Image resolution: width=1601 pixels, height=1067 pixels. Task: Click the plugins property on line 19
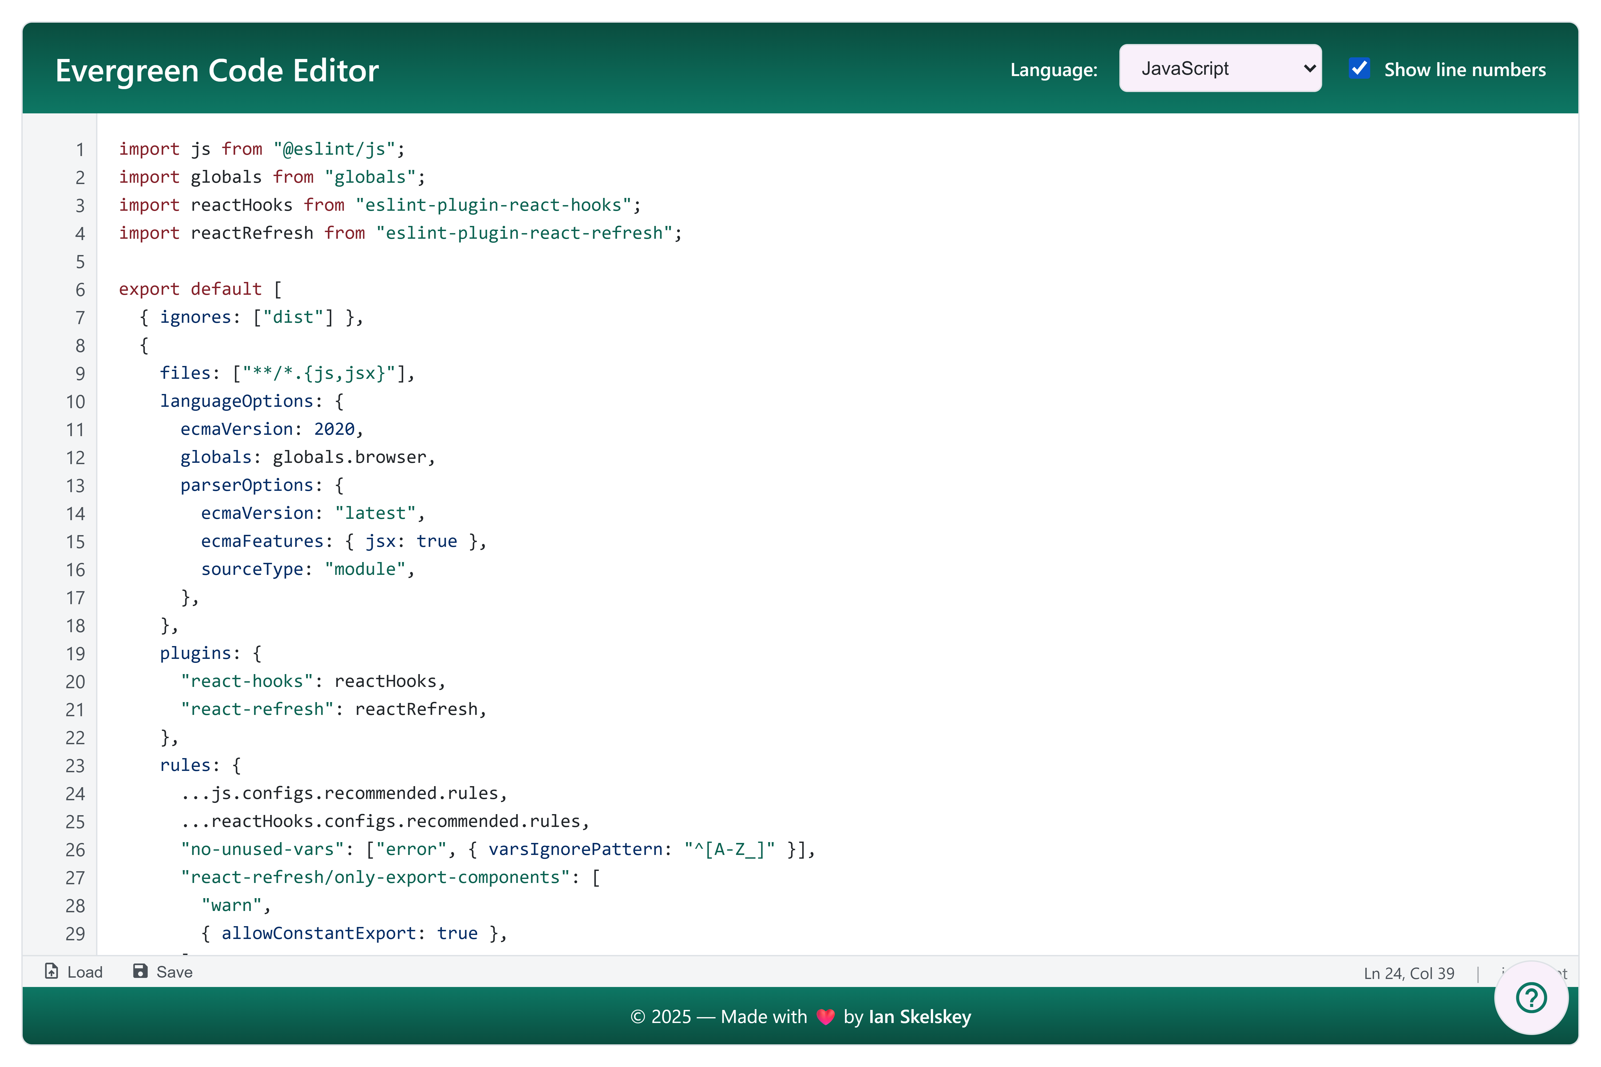coord(195,653)
